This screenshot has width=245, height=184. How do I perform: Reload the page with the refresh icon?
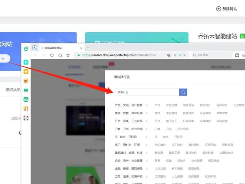(52, 55)
